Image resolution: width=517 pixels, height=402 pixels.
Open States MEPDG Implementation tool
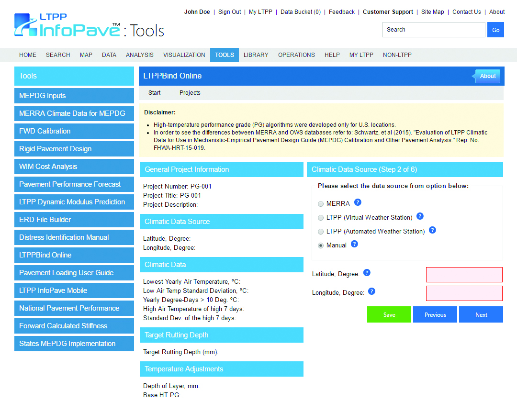click(74, 344)
